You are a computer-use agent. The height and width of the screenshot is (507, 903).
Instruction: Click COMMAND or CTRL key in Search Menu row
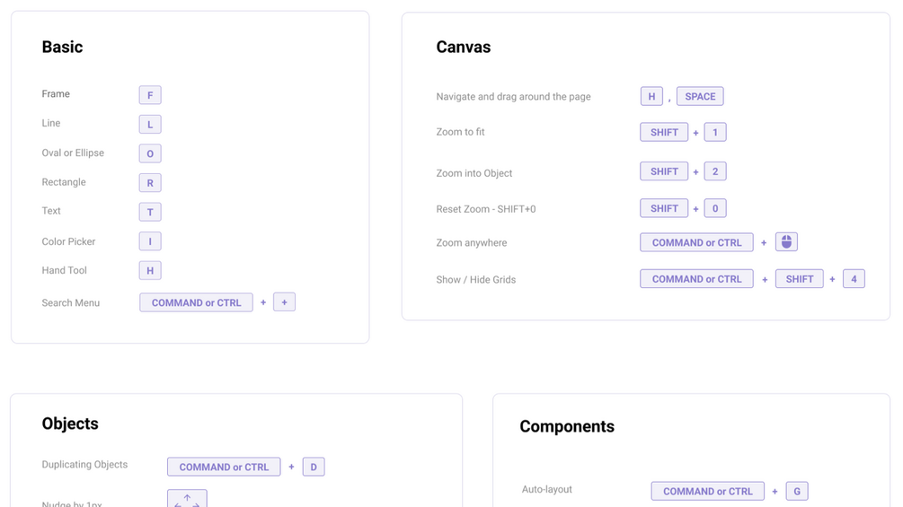196,302
